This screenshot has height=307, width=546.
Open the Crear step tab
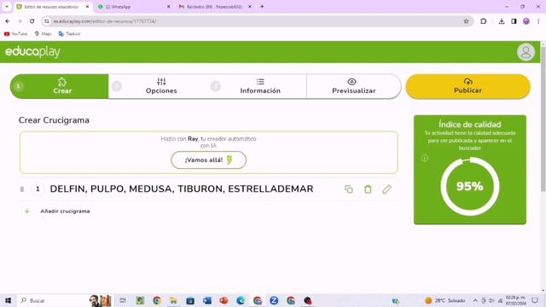tap(60, 86)
